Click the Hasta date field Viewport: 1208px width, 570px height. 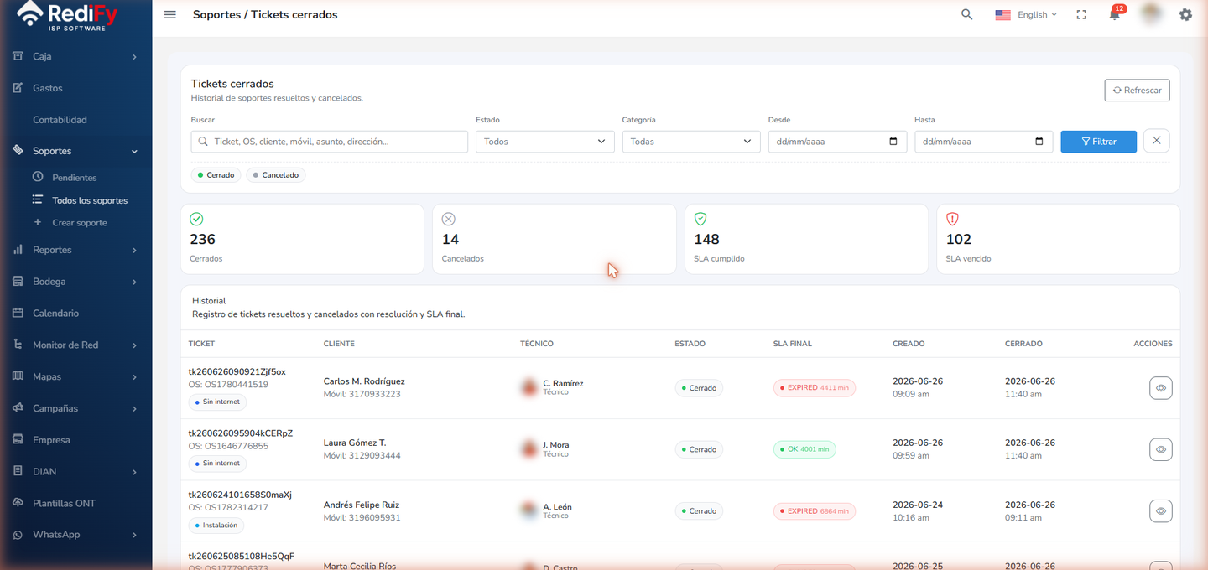point(983,142)
